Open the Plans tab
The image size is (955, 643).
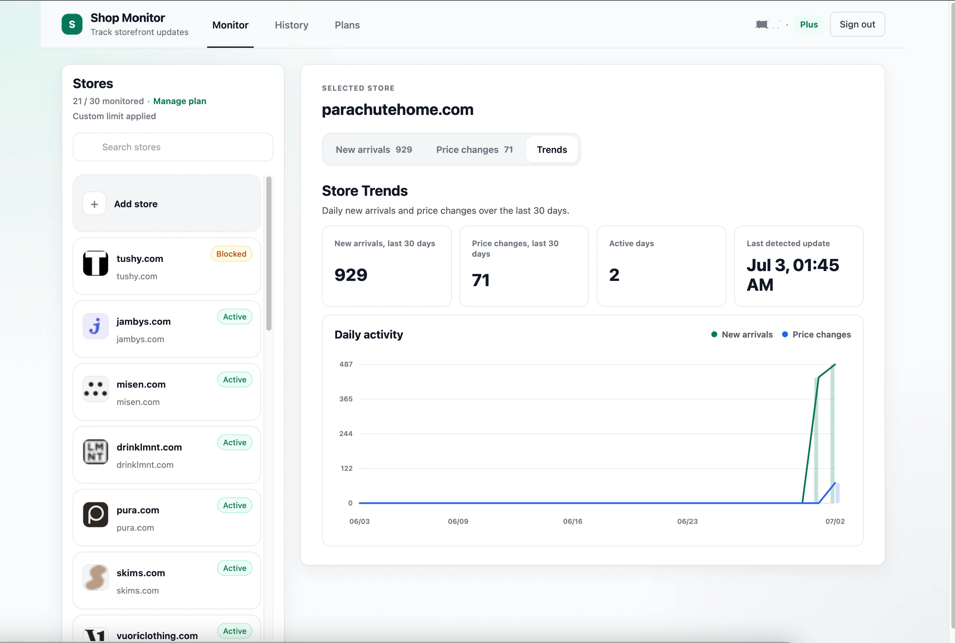[x=347, y=25]
